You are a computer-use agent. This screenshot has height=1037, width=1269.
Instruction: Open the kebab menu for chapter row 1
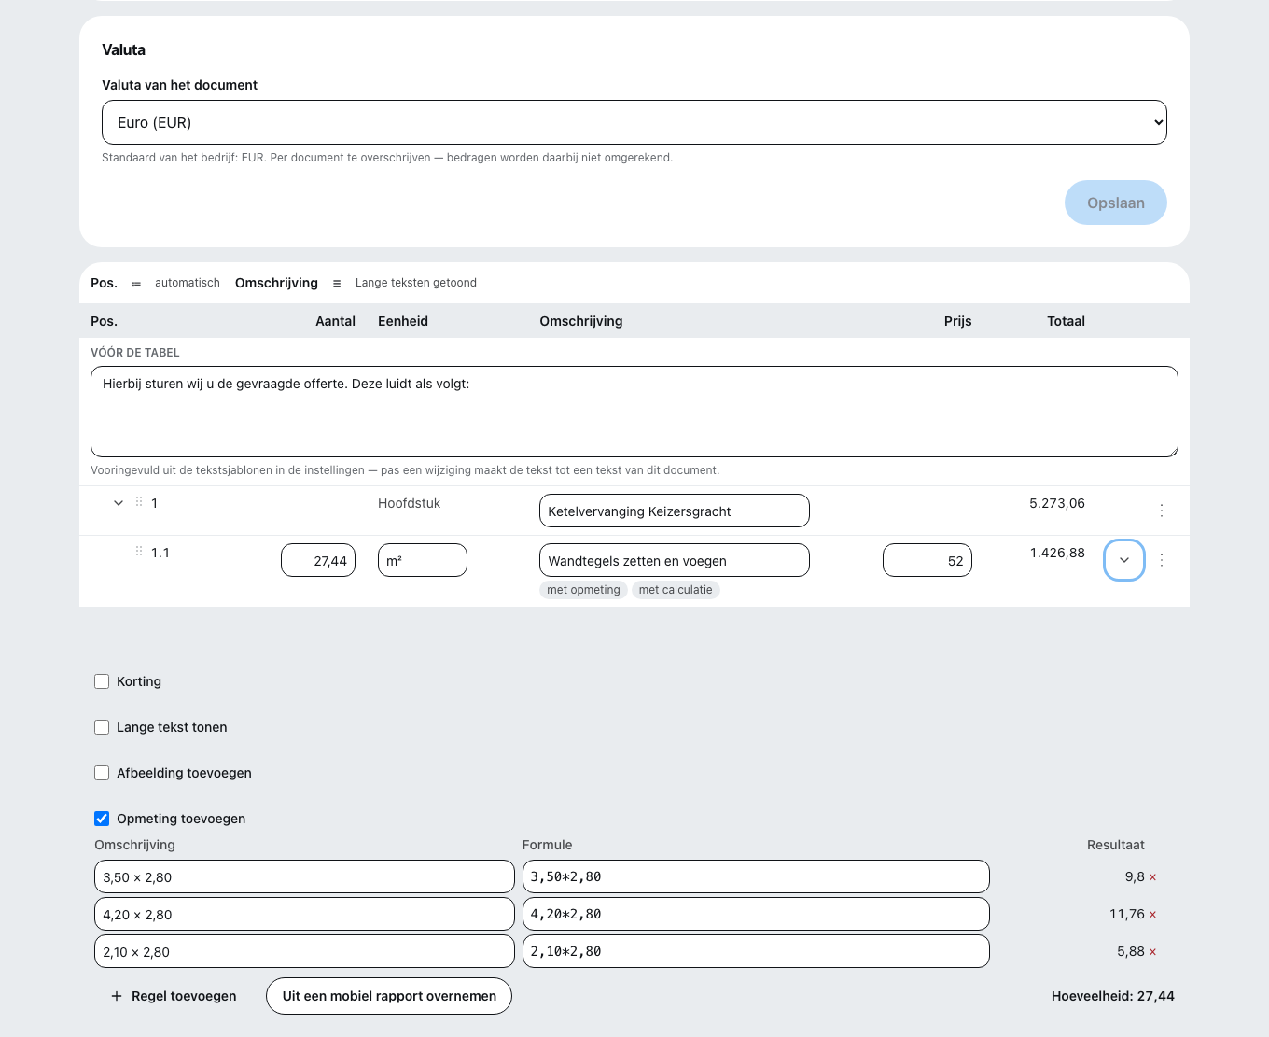point(1162,511)
